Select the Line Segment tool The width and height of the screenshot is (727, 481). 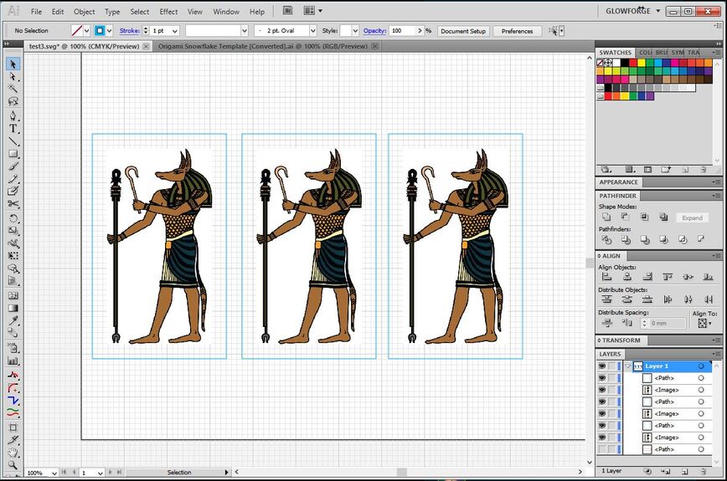point(13,141)
